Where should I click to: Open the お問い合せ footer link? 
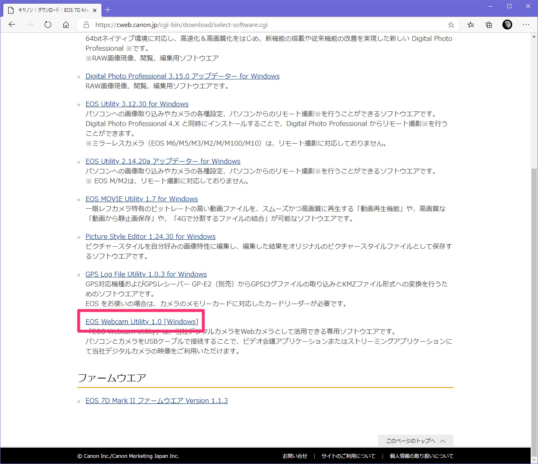click(x=295, y=456)
